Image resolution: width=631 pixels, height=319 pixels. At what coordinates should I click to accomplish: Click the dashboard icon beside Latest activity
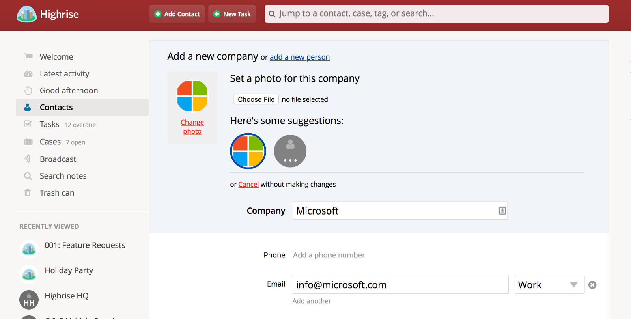(28, 74)
